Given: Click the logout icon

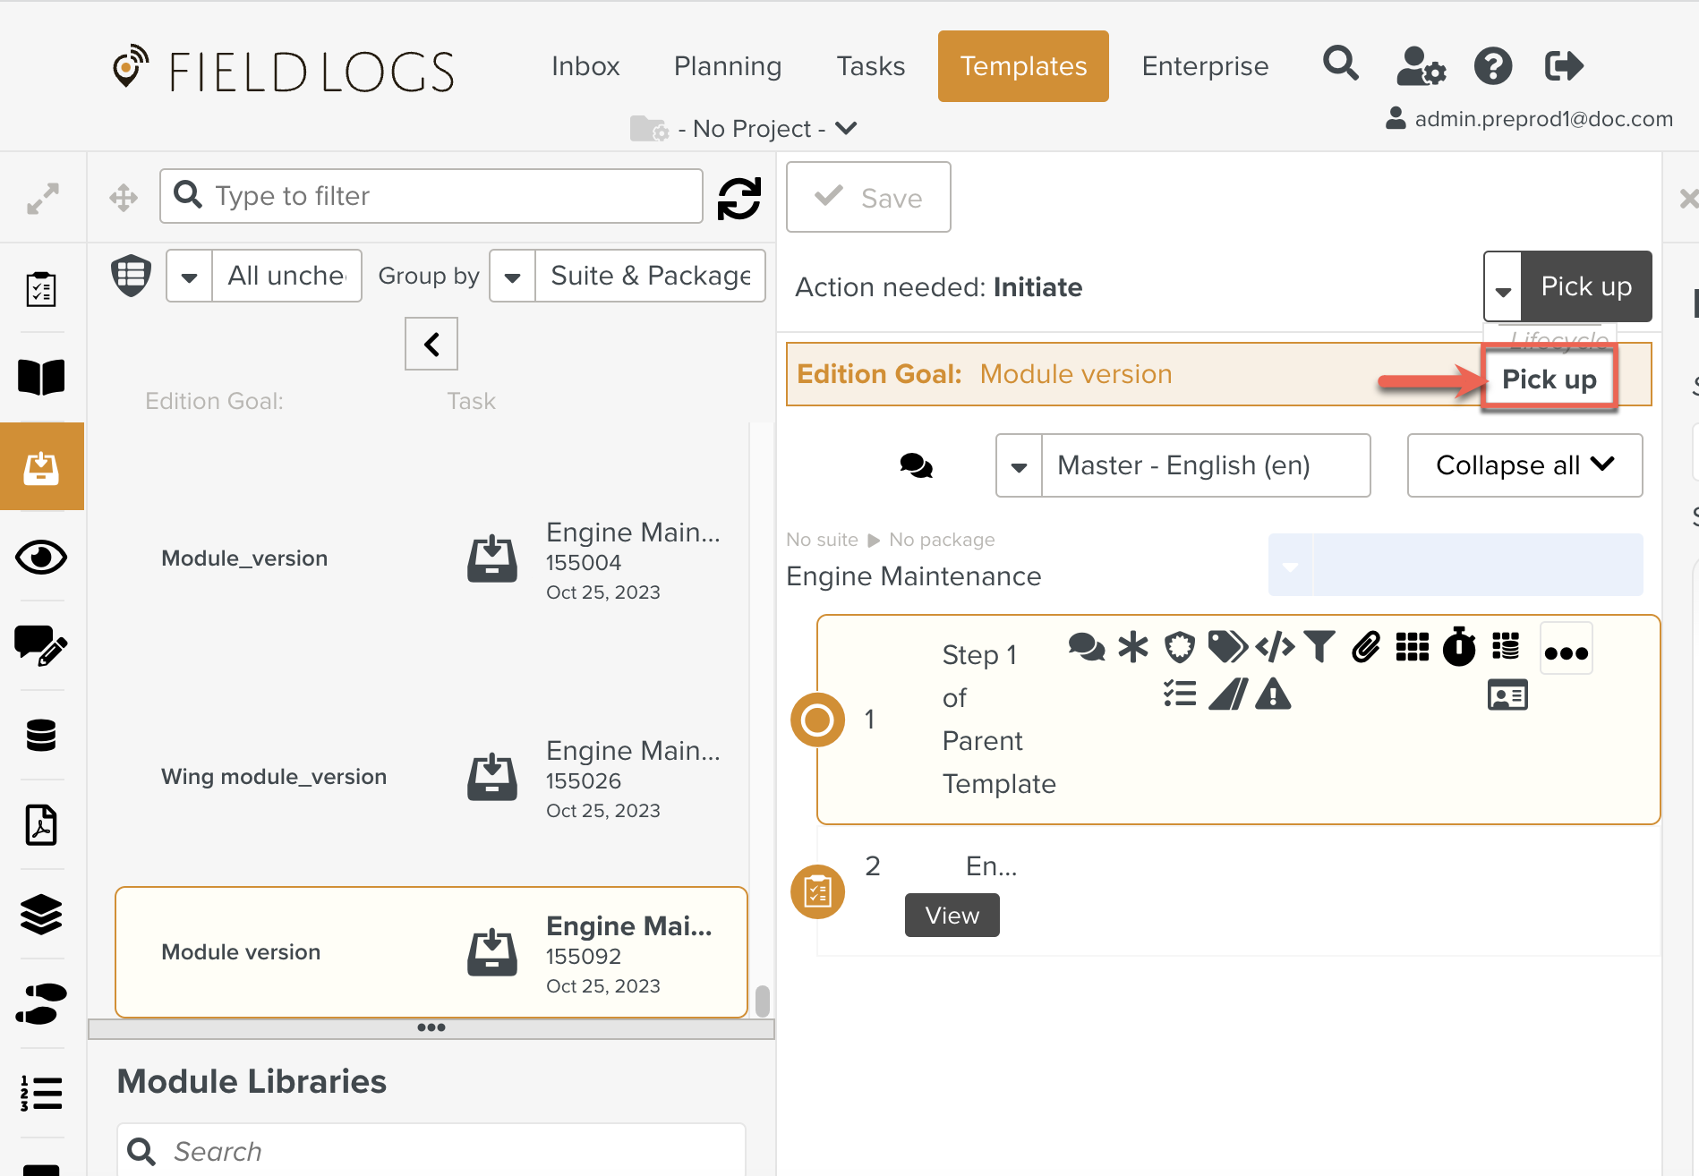Looking at the screenshot, I should coord(1564,66).
